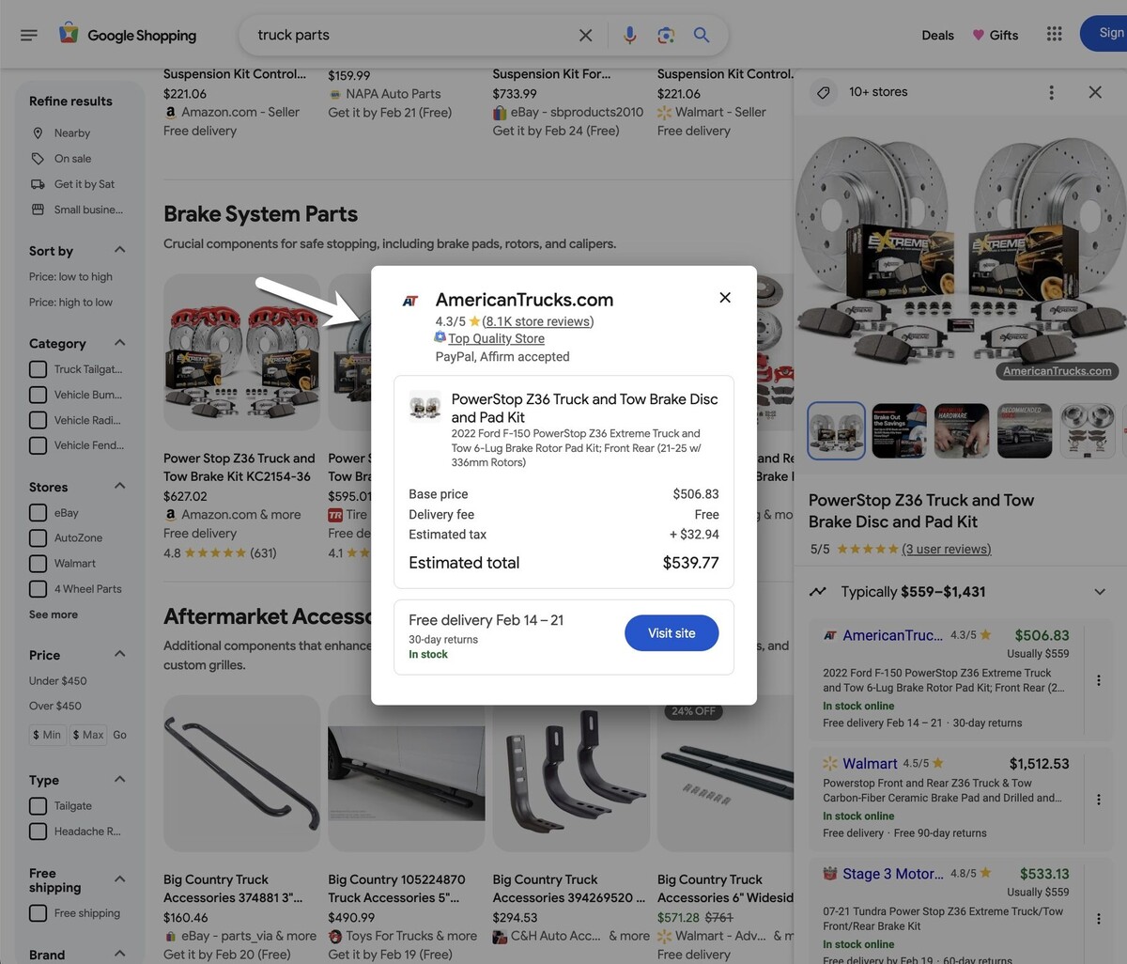Open side panel more options menu
Viewport: 1127px width, 964px height.
(1051, 92)
